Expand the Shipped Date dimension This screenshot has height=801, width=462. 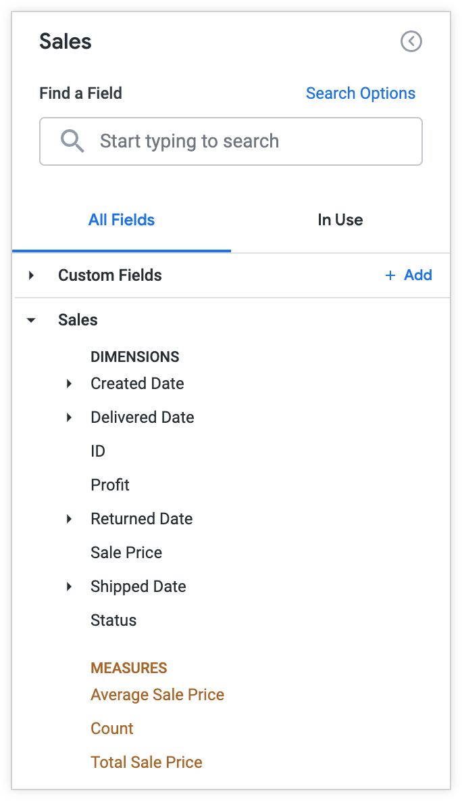[69, 586]
